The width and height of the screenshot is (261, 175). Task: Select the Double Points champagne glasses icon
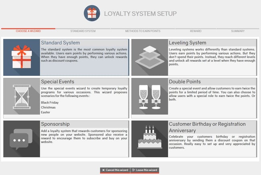pyautogui.click(x=150, y=96)
